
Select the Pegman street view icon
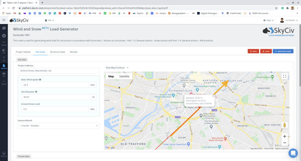click(284, 125)
